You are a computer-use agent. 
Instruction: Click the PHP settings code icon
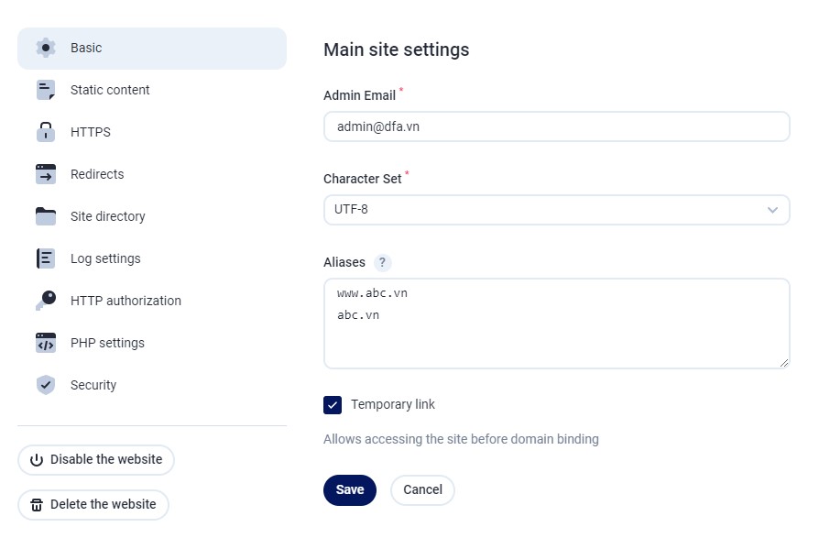click(x=46, y=343)
